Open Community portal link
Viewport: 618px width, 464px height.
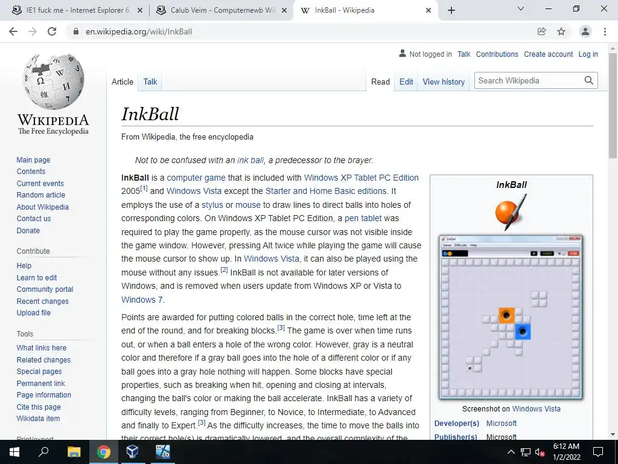point(45,289)
